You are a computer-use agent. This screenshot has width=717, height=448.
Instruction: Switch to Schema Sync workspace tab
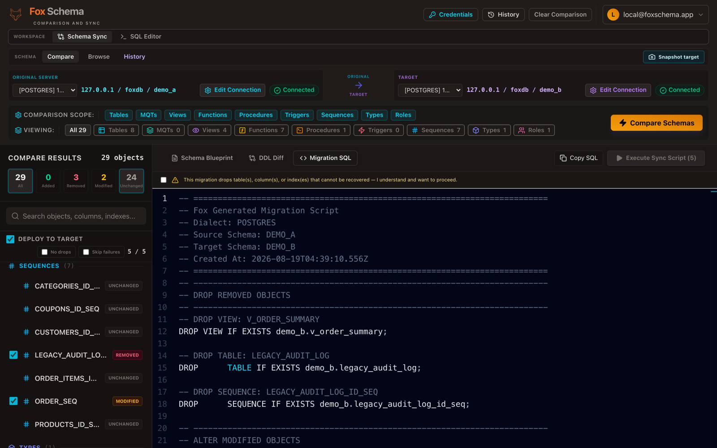(x=82, y=37)
